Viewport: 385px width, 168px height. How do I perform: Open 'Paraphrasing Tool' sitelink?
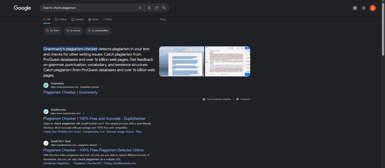pos(94,132)
